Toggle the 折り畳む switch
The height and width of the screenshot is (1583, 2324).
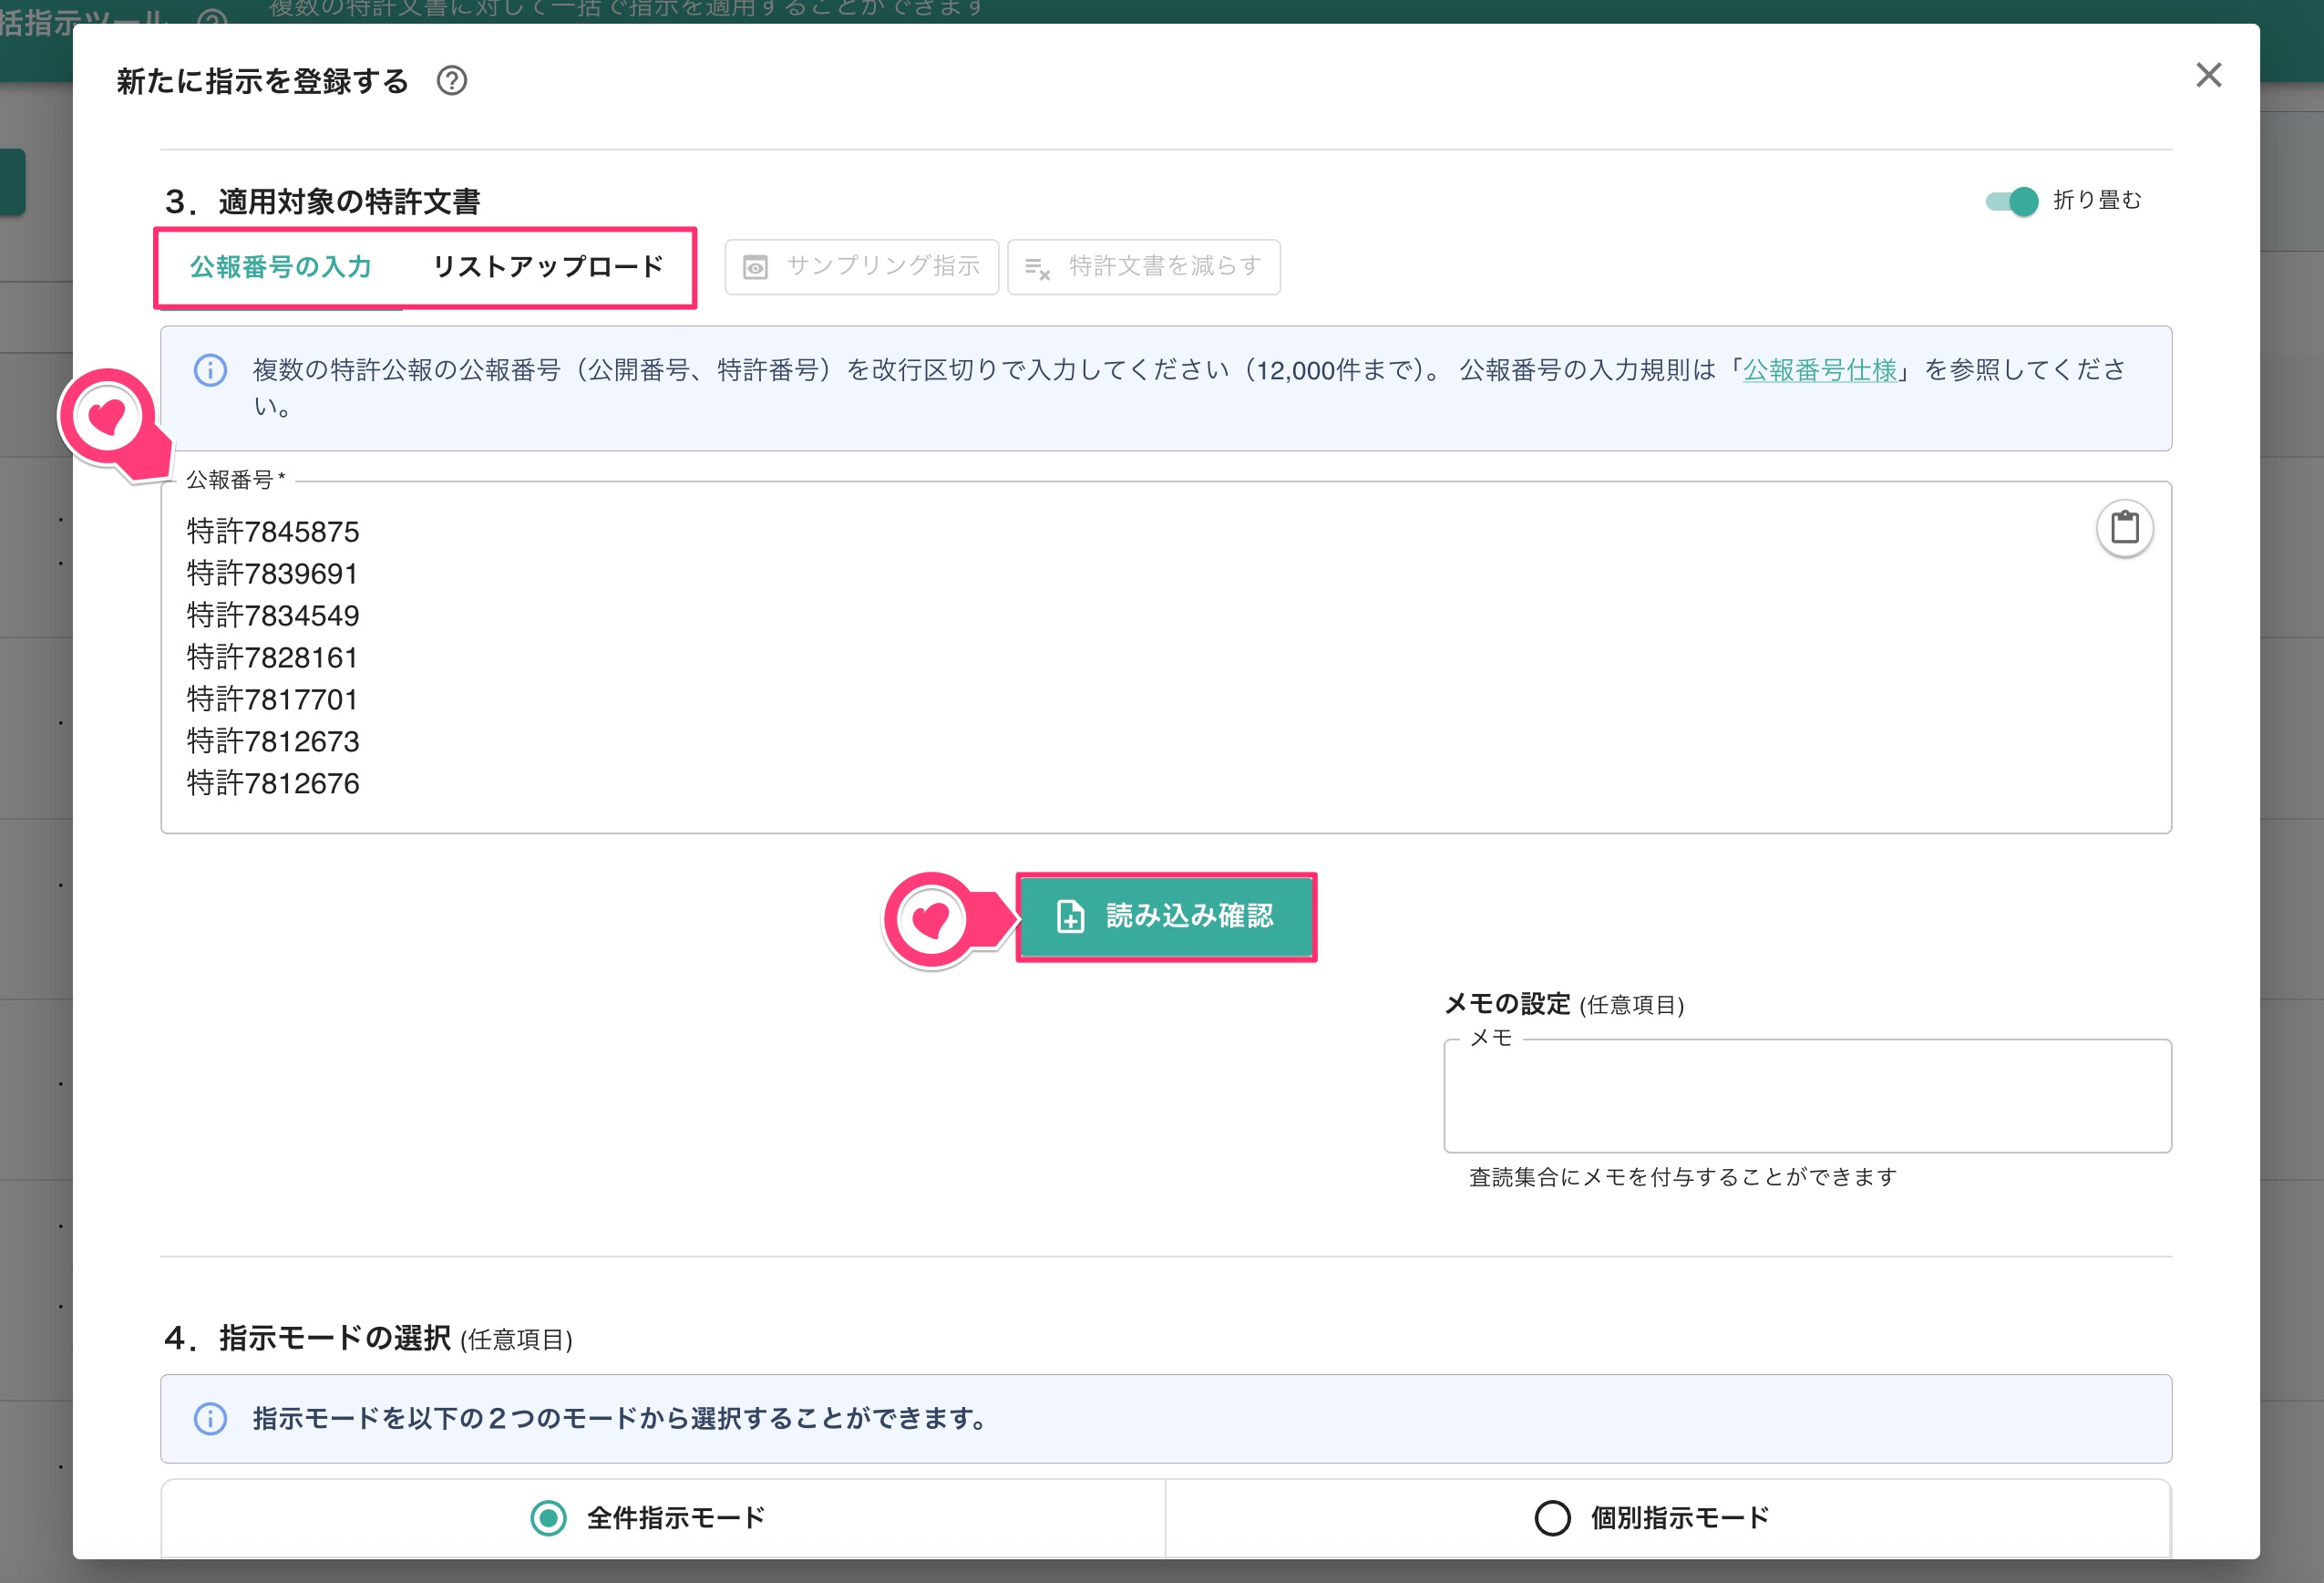(x=2011, y=202)
